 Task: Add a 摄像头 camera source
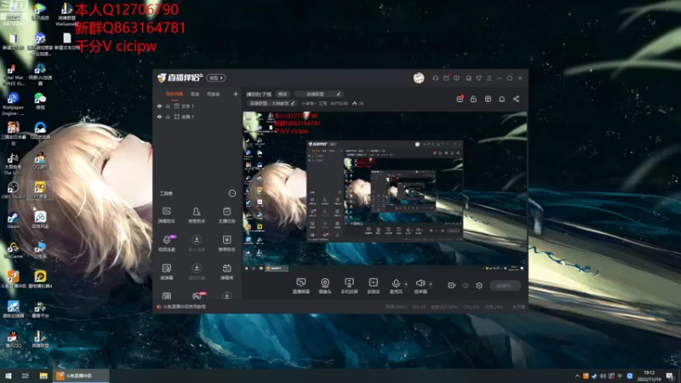[x=325, y=286]
